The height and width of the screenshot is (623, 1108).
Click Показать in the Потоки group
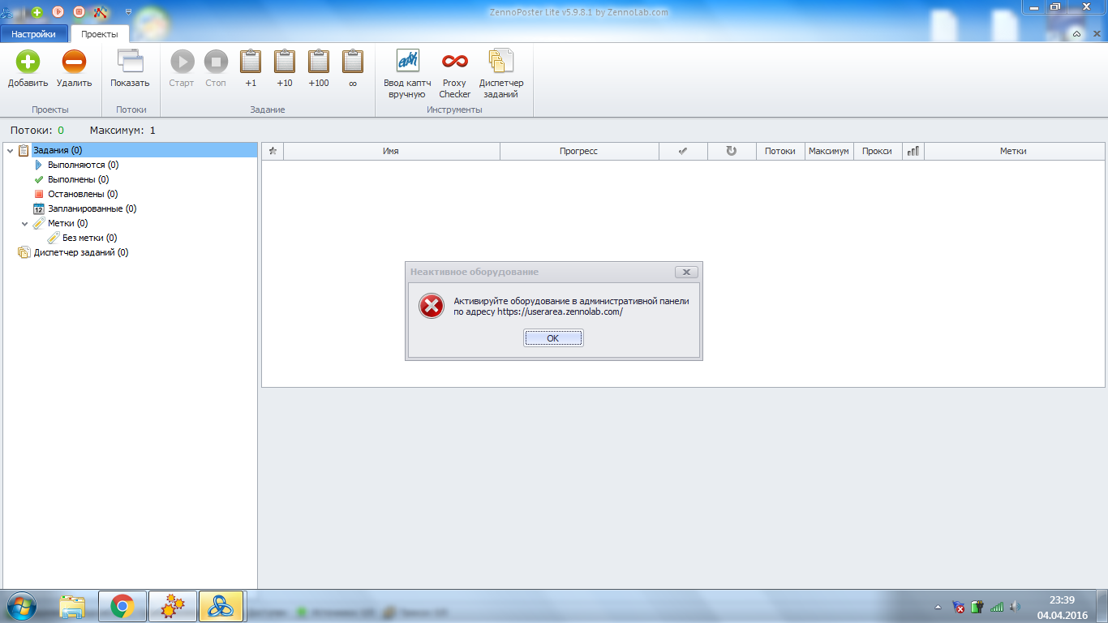coord(130,69)
